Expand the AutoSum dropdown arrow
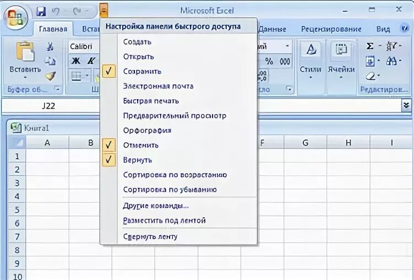Screen dimensions: 414x280 (380, 46)
